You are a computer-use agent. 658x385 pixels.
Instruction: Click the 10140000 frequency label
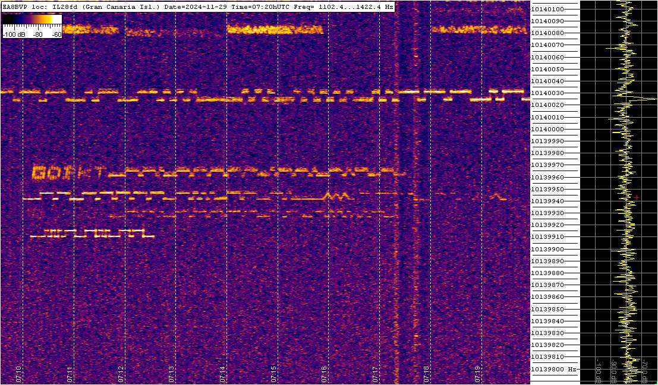pyautogui.click(x=547, y=129)
